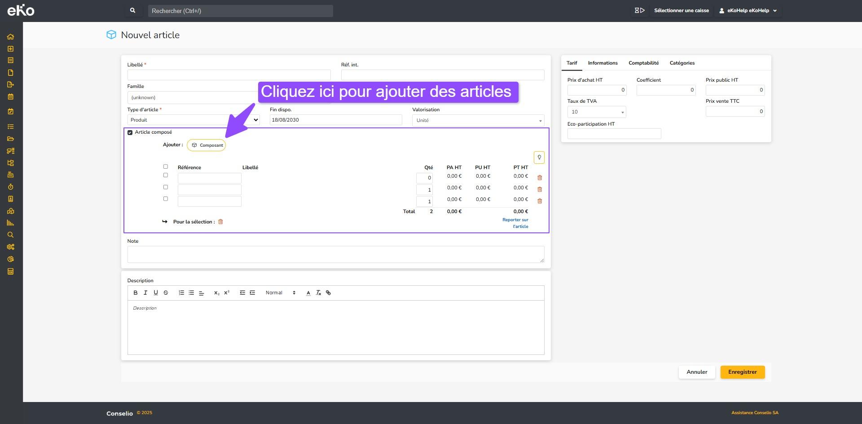The width and height of the screenshot is (862, 424).
Task: Click the Reporter sur l'article link
Action: coord(515,223)
